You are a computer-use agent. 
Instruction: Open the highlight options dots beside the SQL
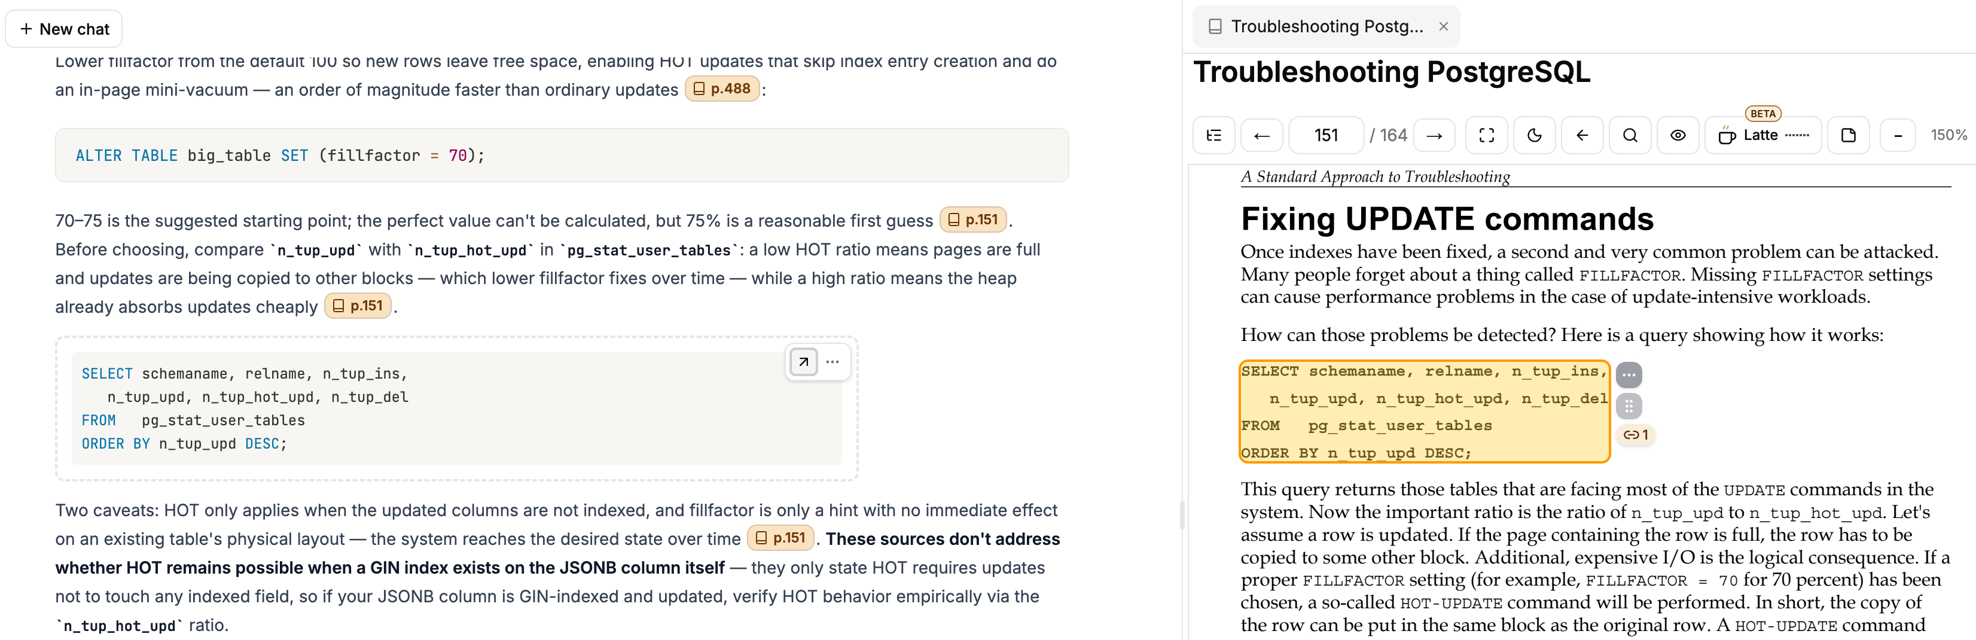click(x=1629, y=375)
